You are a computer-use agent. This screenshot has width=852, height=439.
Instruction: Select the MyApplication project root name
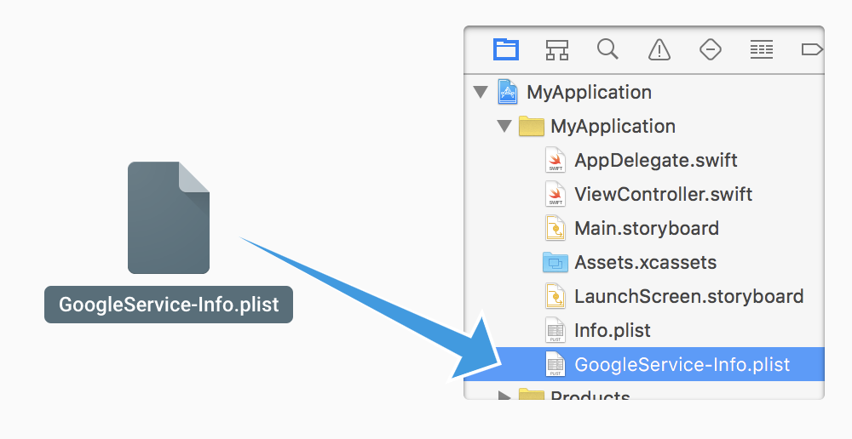click(x=589, y=92)
